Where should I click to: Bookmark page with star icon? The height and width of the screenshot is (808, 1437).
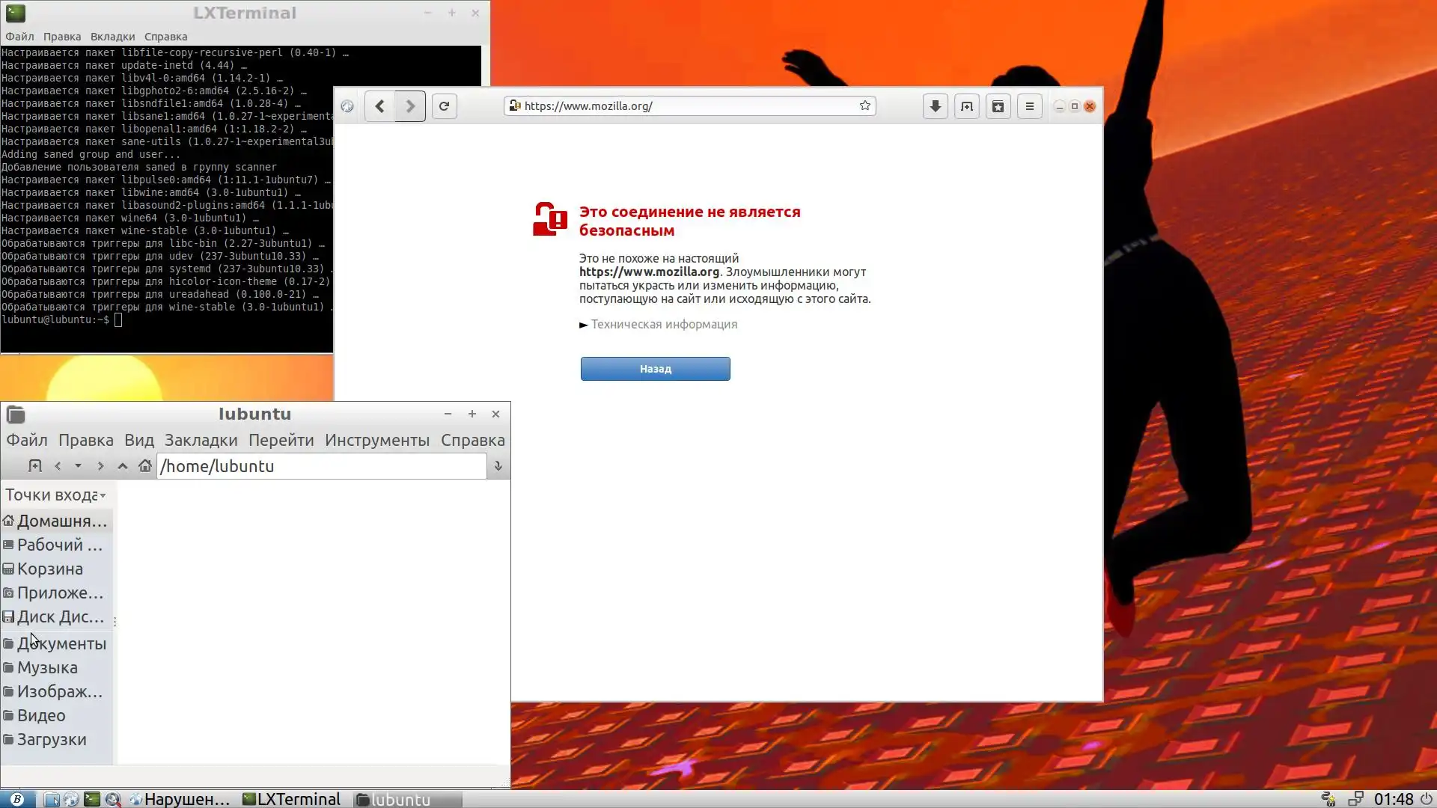tap(865, 105)
